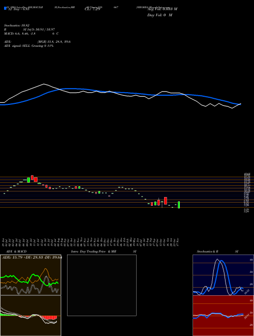
Task: Click the red RSI chart panel
Action: [223, 316]
